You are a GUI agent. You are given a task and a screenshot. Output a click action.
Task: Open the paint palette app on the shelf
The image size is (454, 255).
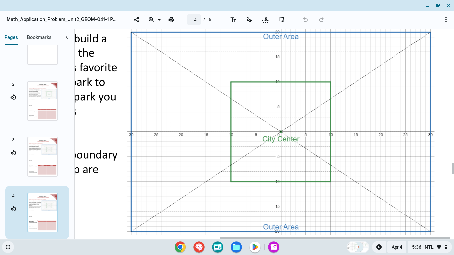199,247
